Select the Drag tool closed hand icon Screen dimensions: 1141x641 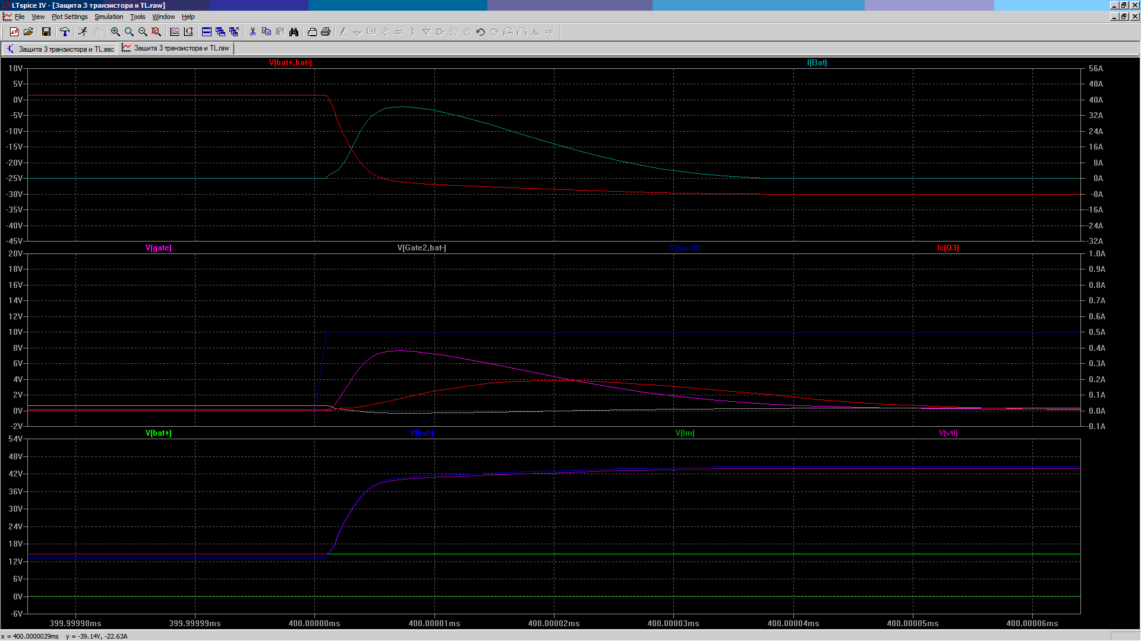click(467, 32)
